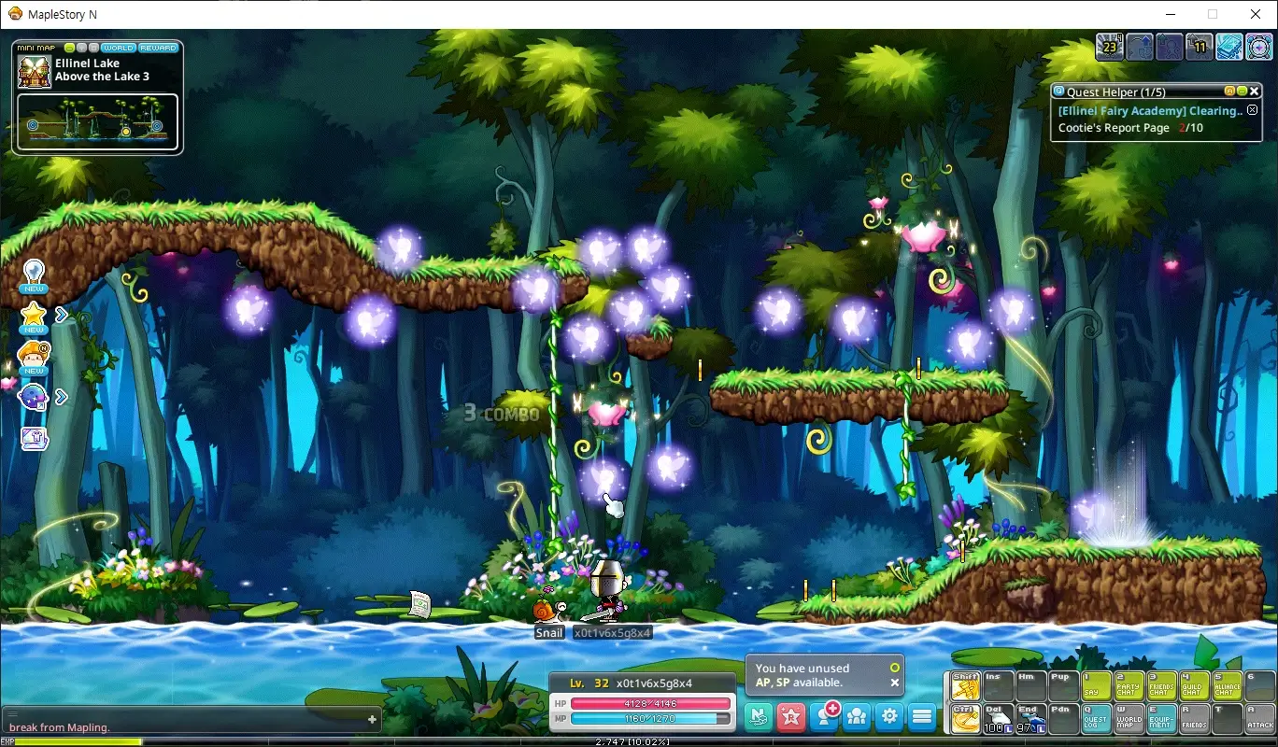This screenshot has height=747, width=1278.
Task: Open the star event notification icon
Action: point(34,317)
